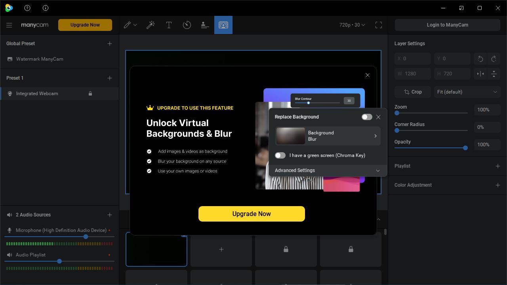Expand Advanced Settings section
The width and height of the screenshot is (507, 285).
coord(328,170)
